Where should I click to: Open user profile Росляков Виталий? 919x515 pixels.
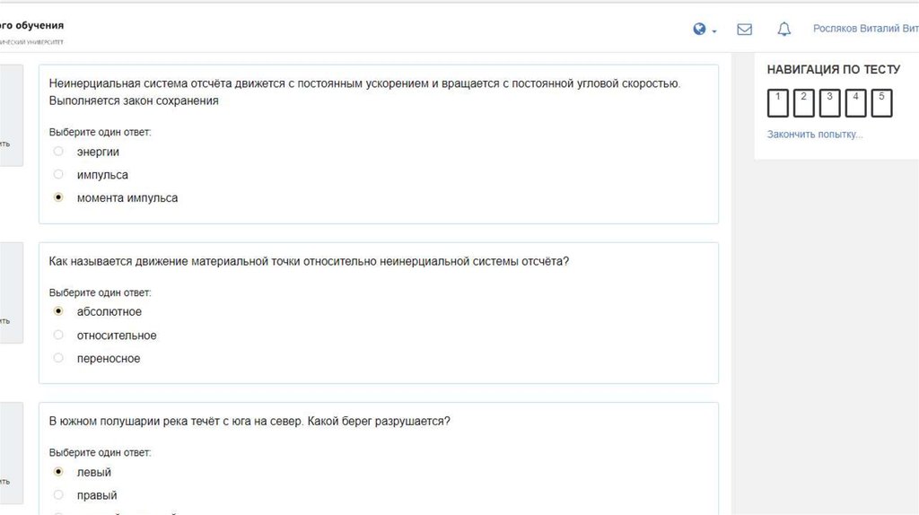click(866, 29)
